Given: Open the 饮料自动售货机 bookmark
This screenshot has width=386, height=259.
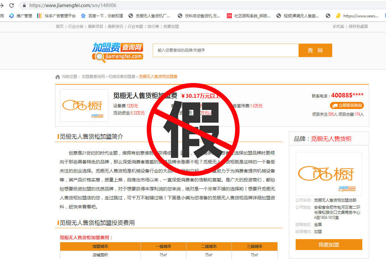Looking at the screenshot, I should [x=199, y=16].
